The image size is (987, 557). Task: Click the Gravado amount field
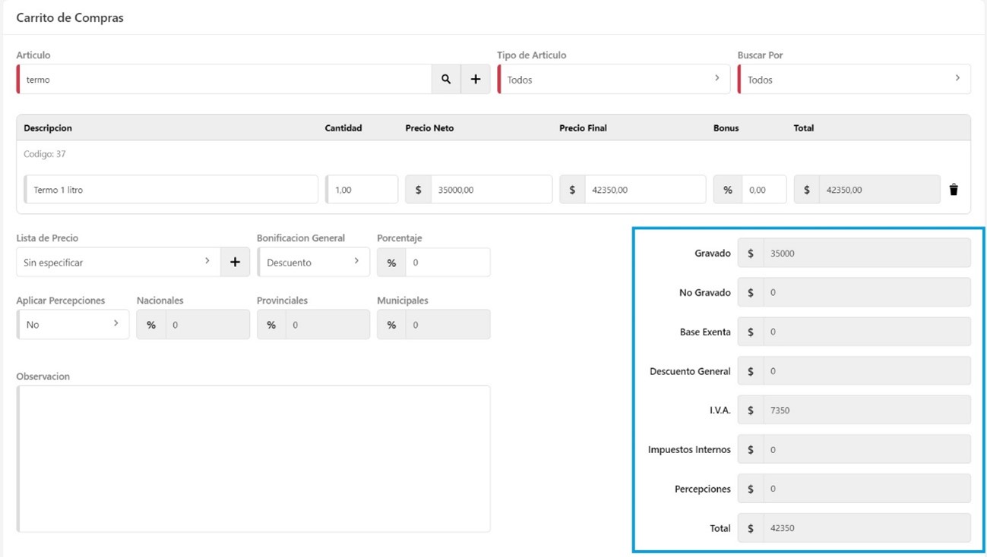pos(865,253)
